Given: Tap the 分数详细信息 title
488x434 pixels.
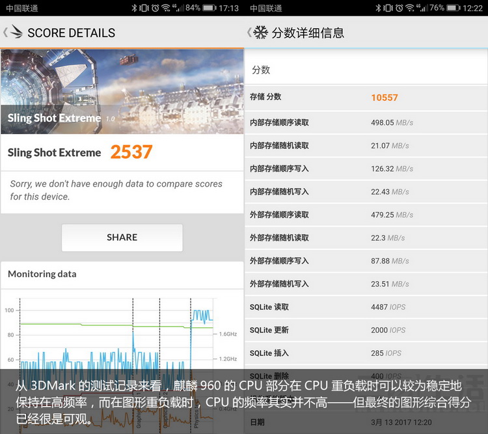Looking at the screenshot, I should click(307, 33).
